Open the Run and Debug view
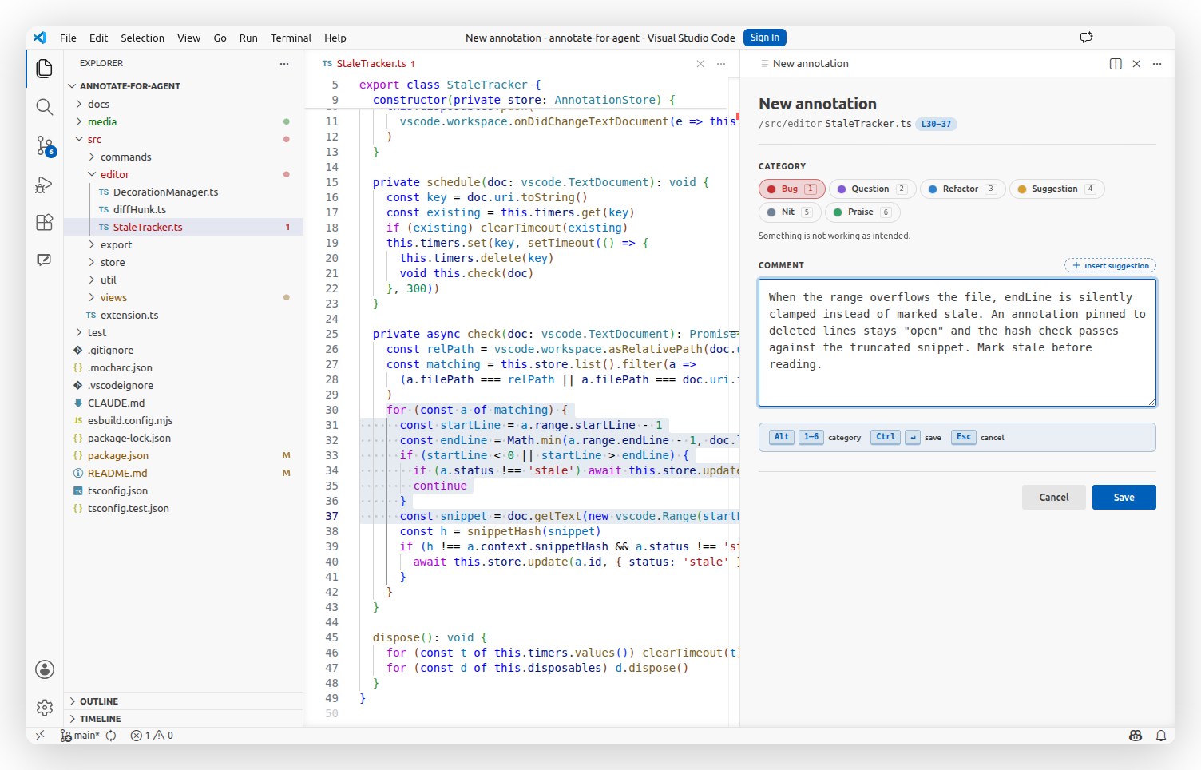The width and height of the screenshot is (1201, 770). click(45, 184)
